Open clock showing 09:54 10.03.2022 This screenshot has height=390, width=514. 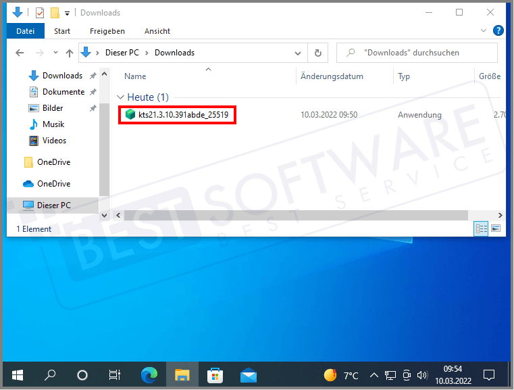point(453,375)
